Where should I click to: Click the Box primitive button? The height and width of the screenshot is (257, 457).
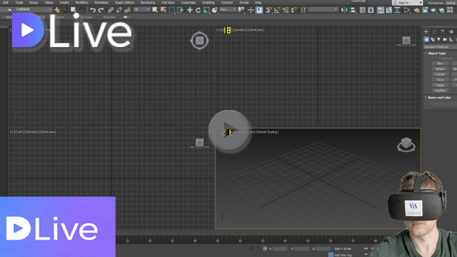440,64
